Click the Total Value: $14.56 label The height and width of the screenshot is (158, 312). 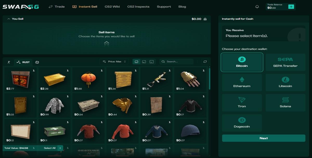[x=17, y=148]
